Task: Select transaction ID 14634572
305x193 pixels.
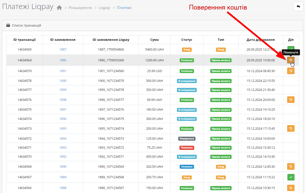Action: click(25, 138)
